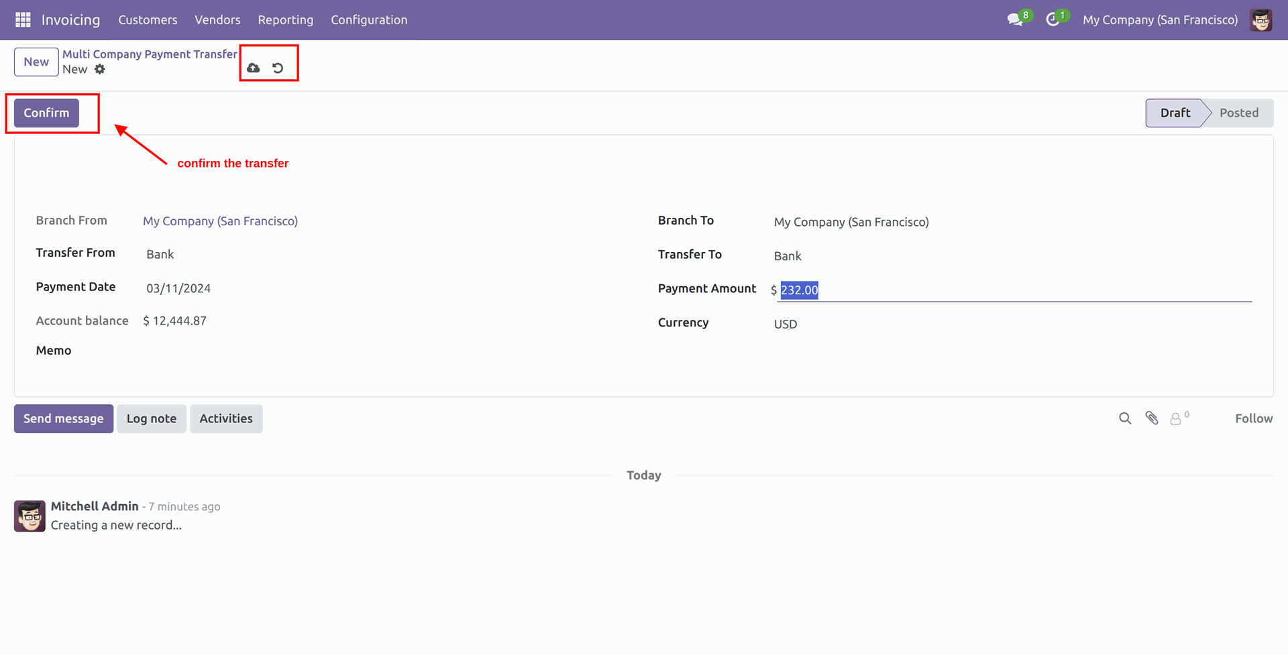Click the search magnifier icon in the chatter
The width and height of the screenshot is (1288, 655).
pyautogui.click(x=1125, y=418)
